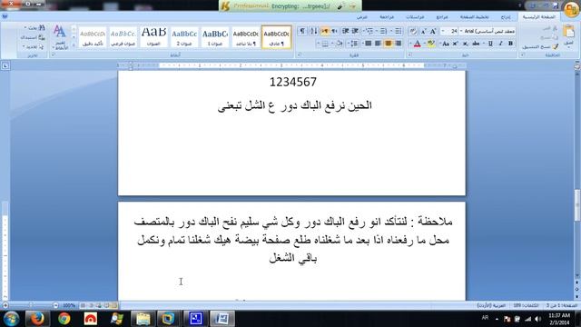581x327 pixels.
Task: Toggle the highlighted center alignment button
Action: pyautogui.click(x=388, y=44)
